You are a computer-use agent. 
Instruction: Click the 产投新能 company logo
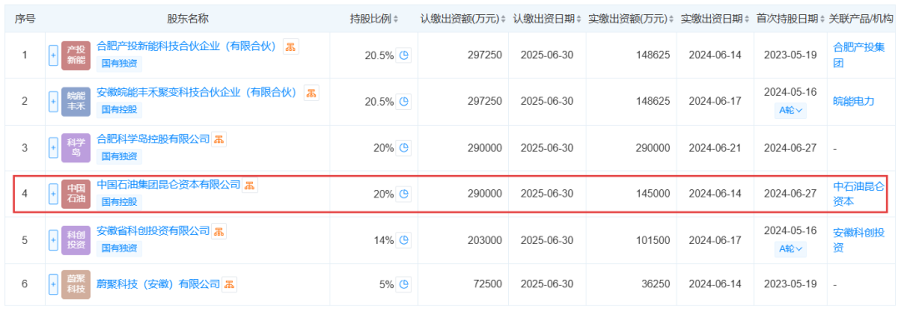pyautogui.click(x=76, y=56)
